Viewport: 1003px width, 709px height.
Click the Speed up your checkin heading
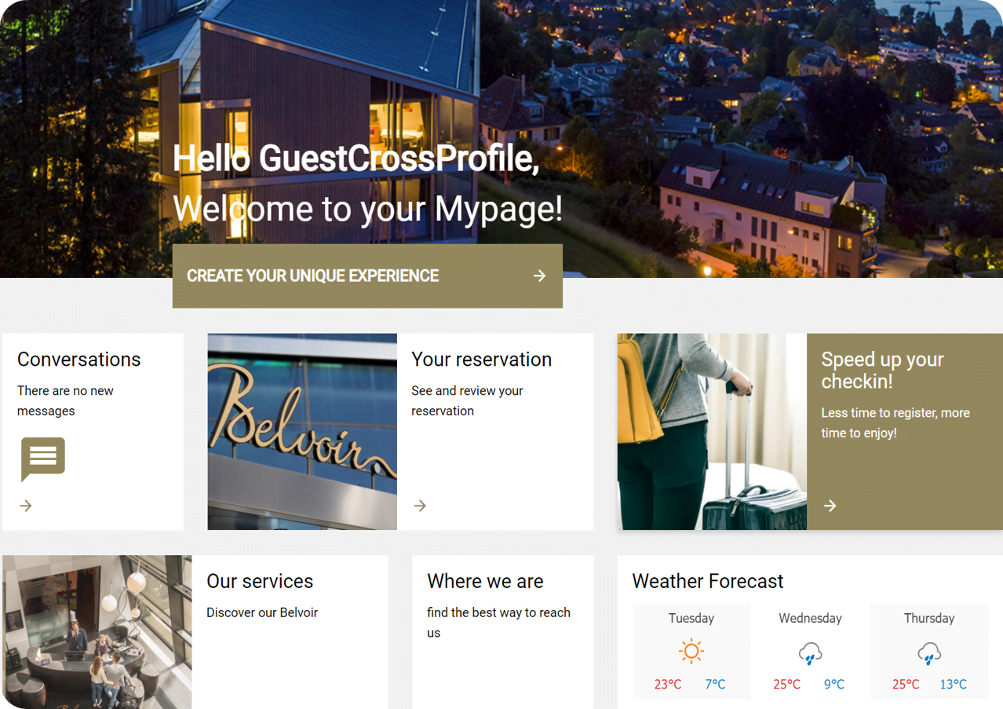coord(882,370)
